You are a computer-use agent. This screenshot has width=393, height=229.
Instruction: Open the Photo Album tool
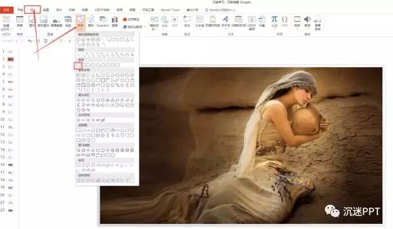tap(68, 22)
